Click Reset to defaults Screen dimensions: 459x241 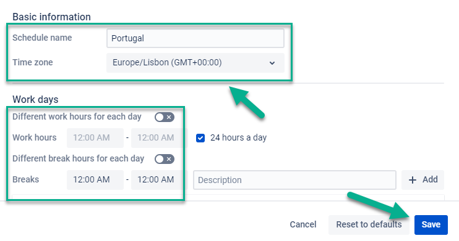(369, 224)
